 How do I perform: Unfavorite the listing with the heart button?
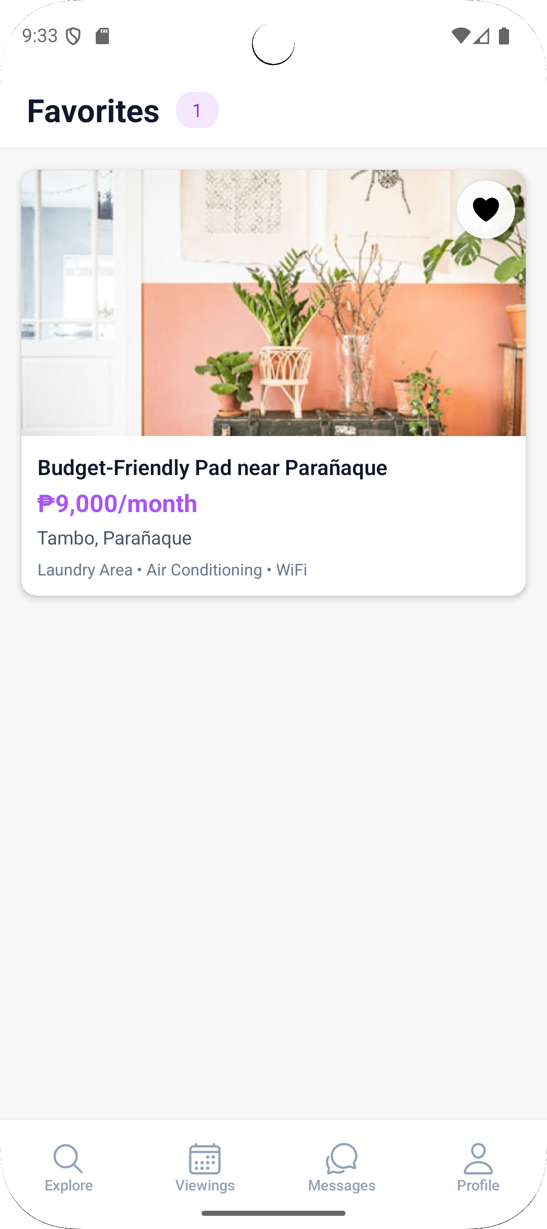point(486,209)
